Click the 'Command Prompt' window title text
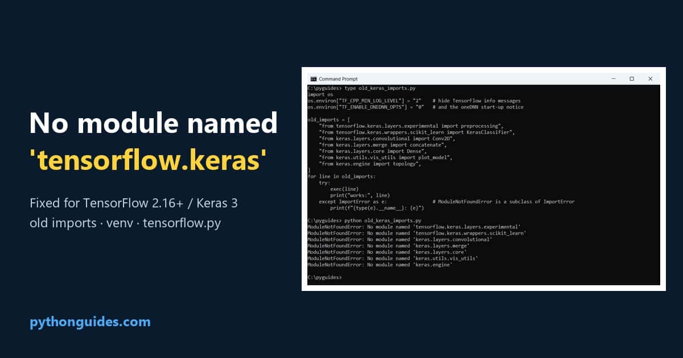The height and width of the screenshot is (358, 683). click(x=338, y=79)
